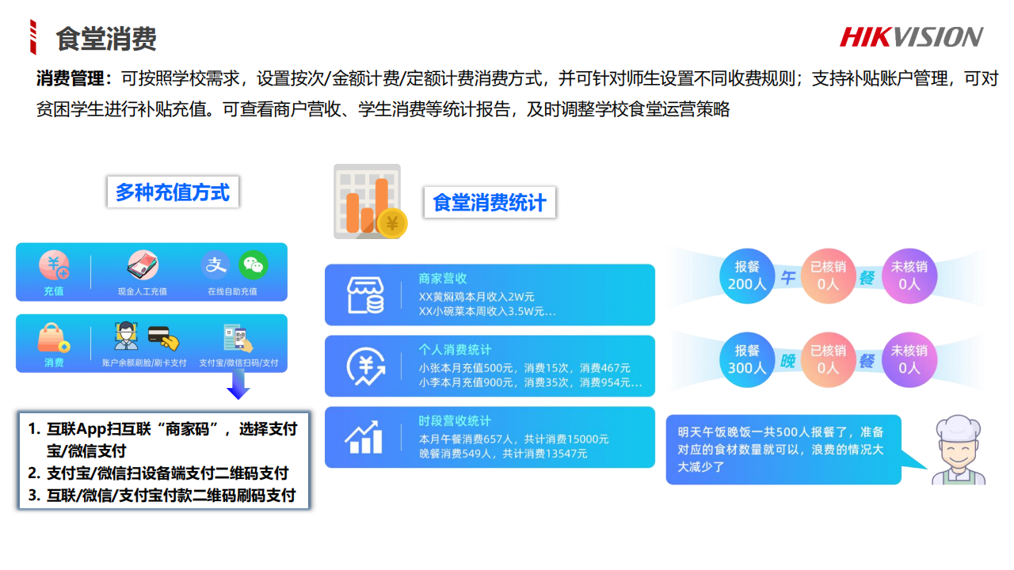Click the 个人消费统计 yen trend icon
This screenshot has height=570, width=1014.
365,366
